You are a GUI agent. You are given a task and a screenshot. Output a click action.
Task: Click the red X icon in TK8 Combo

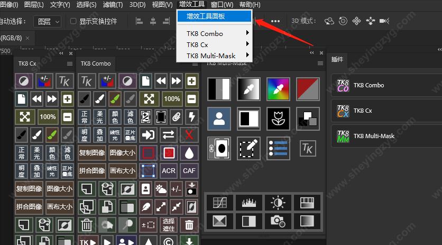[x=189, y=135]
